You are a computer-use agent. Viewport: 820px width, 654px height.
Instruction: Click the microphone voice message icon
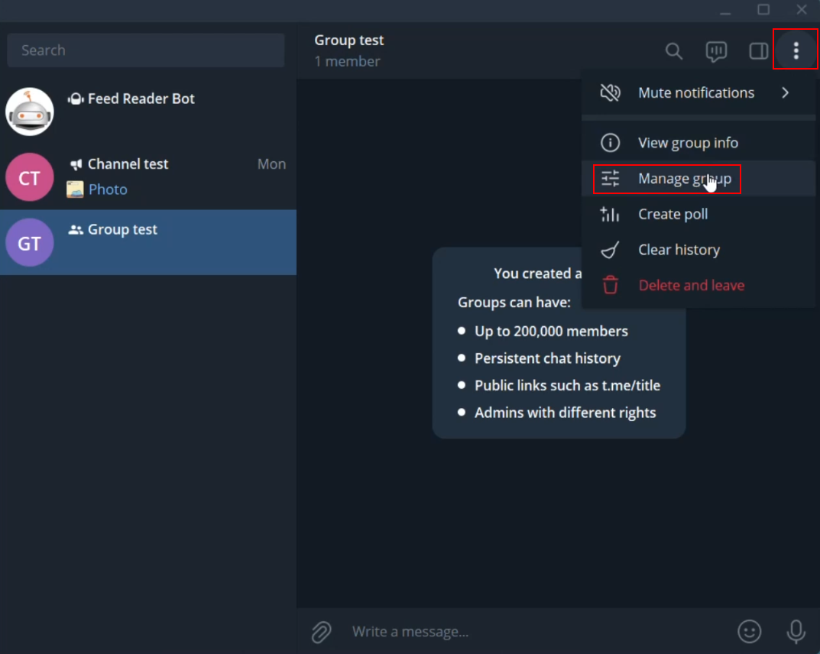click(x=796, y=632)
